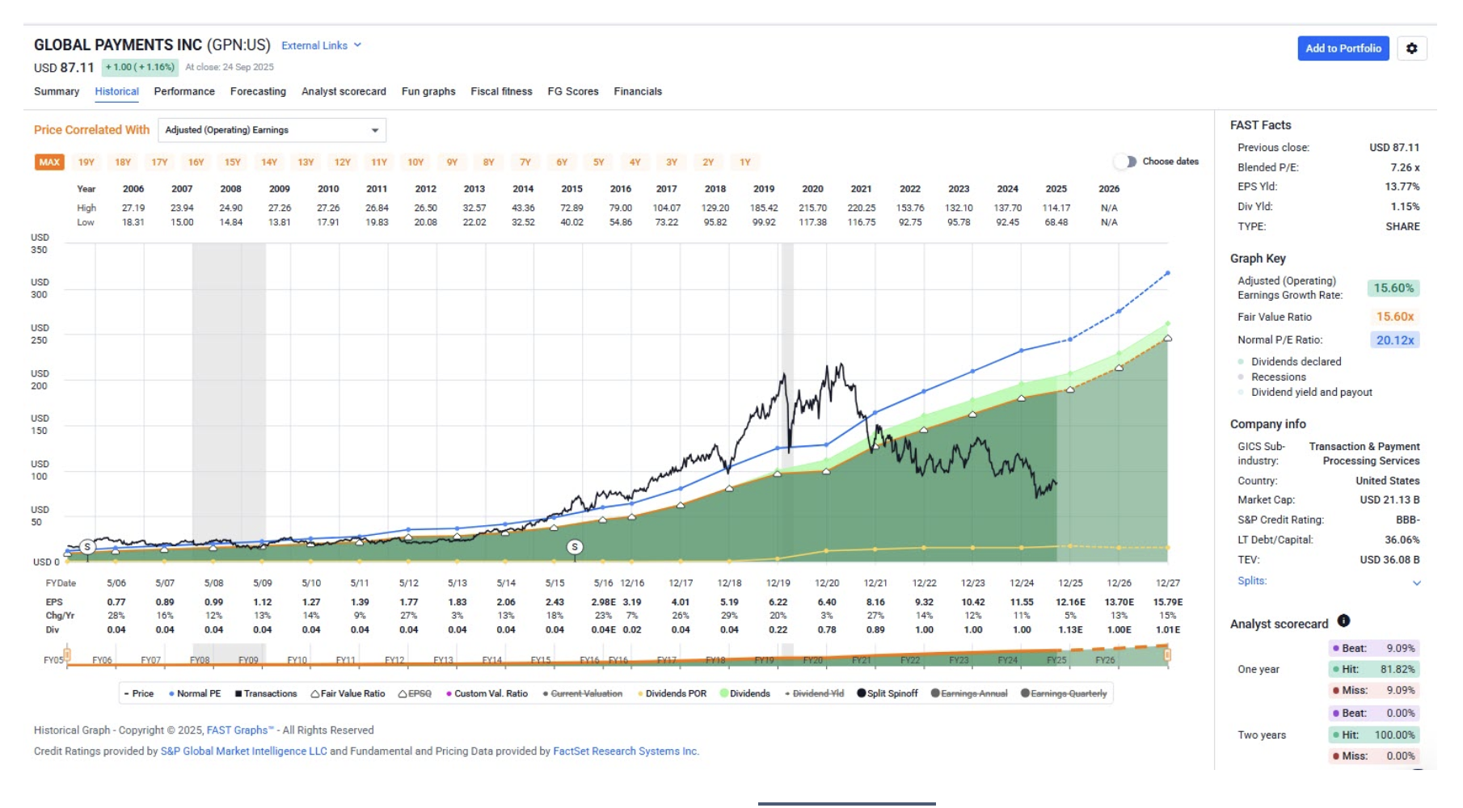Screen dimensions: 1463x808
Task: Toggle Custom Val. Ratio in legend
Action: [x=487, y=693]
